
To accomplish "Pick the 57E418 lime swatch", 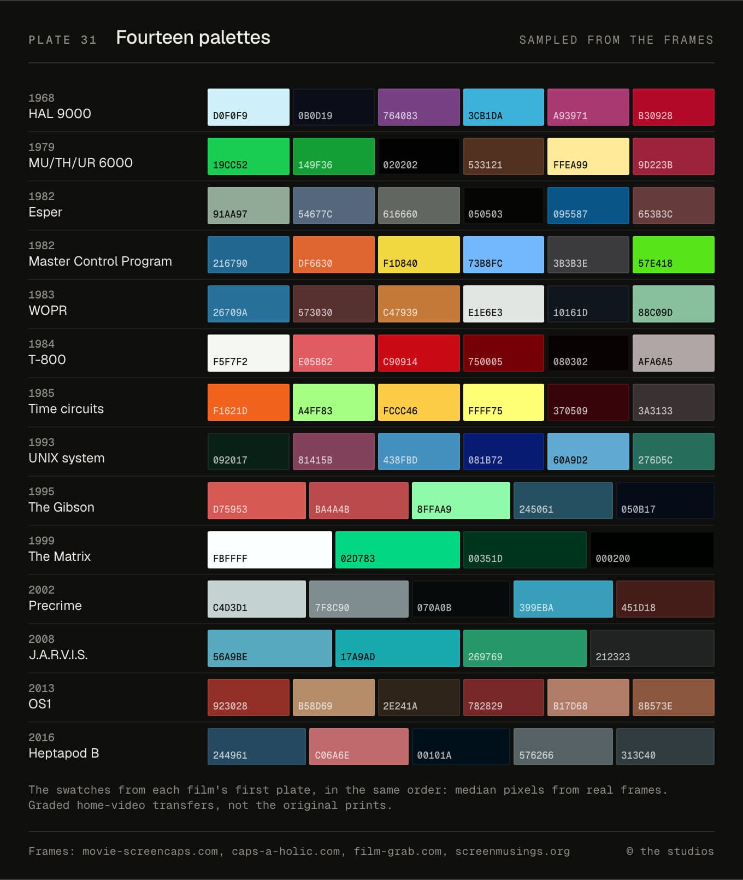I will pyautogui.click(x=674, y=255).
